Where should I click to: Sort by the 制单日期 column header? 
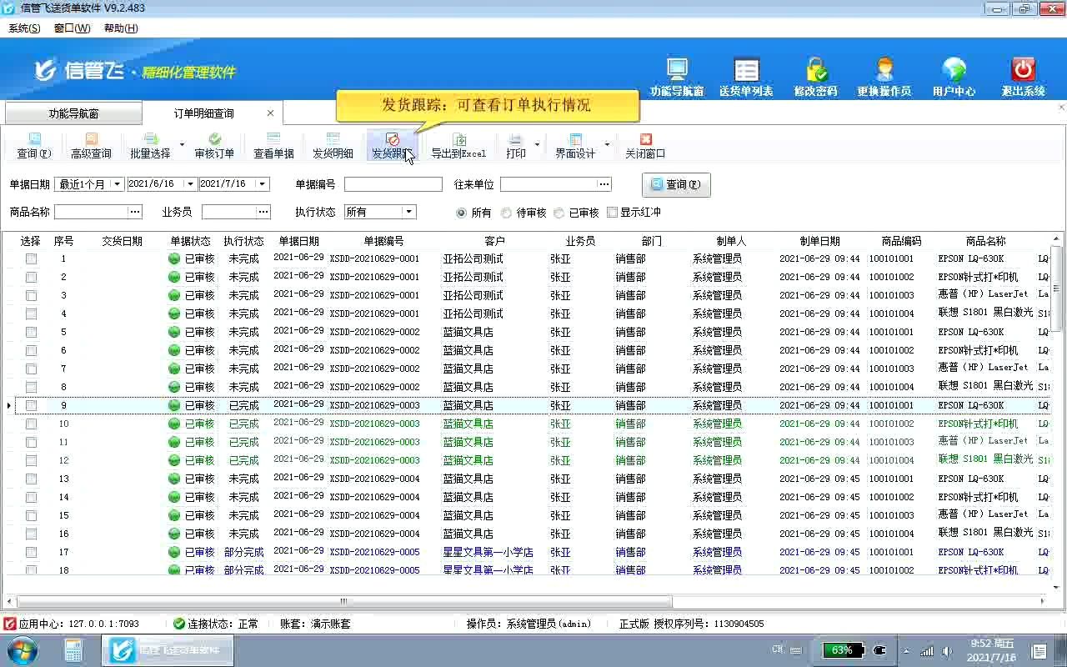pyautogui.click(x=820, y=241)
